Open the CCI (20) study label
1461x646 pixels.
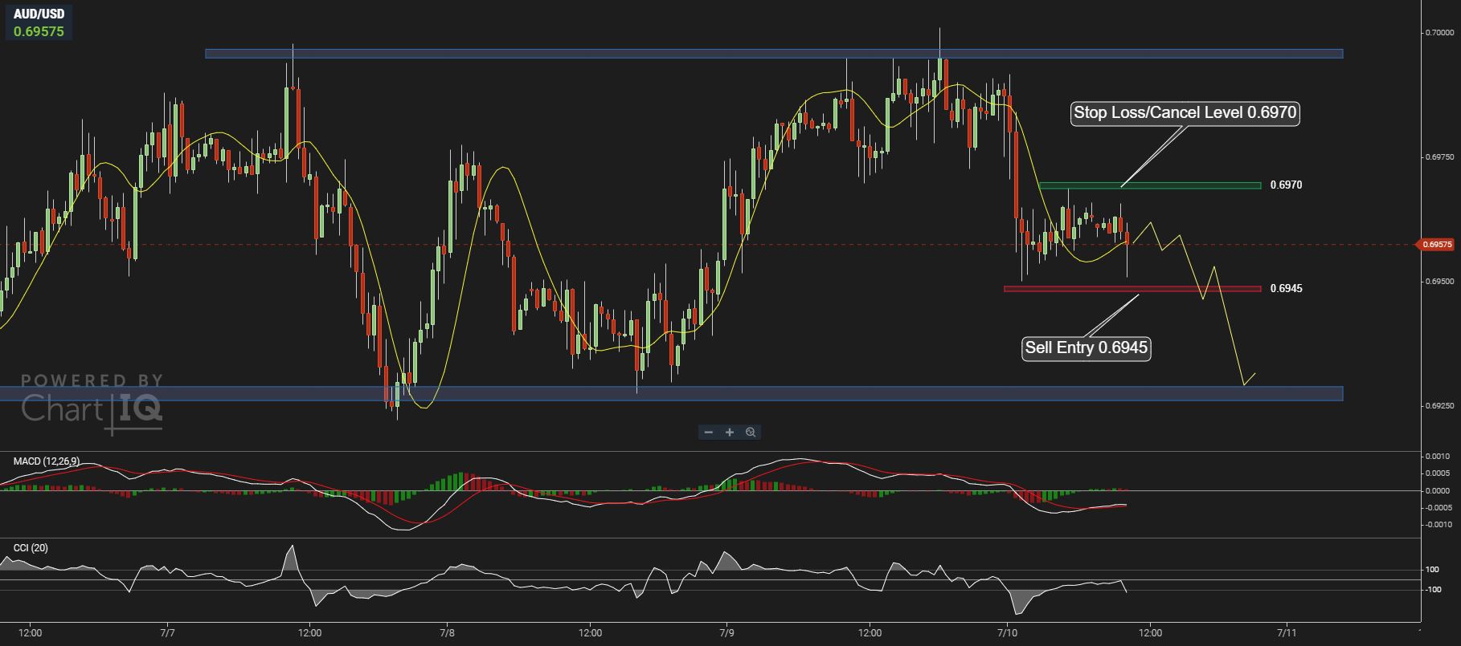[31, 548]
